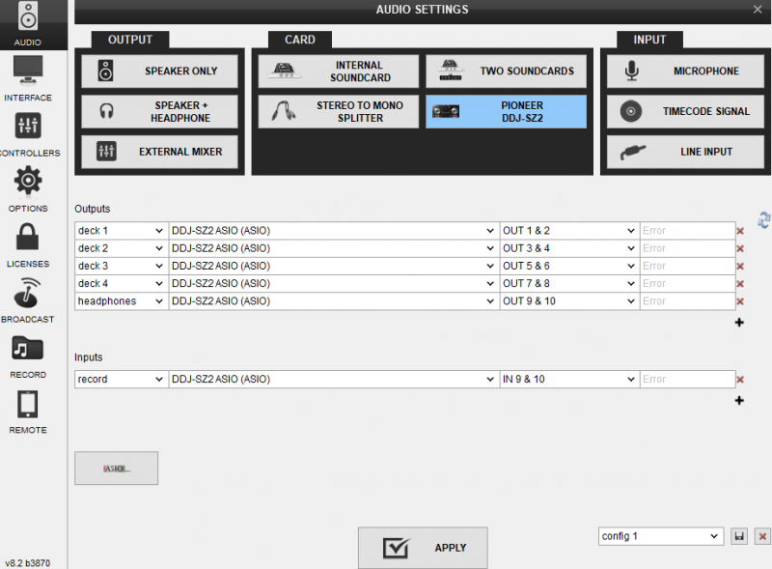The image size is (772, 569).
Task: Remove the headphones output row
Action: click(x=740, y=301)
